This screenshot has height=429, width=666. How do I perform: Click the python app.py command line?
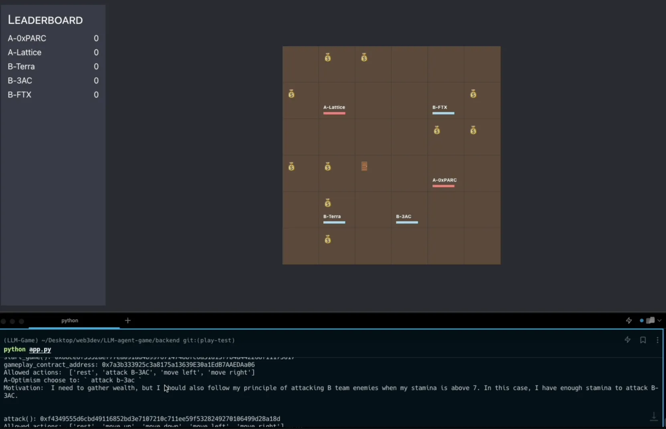click(x=27, y=350)
